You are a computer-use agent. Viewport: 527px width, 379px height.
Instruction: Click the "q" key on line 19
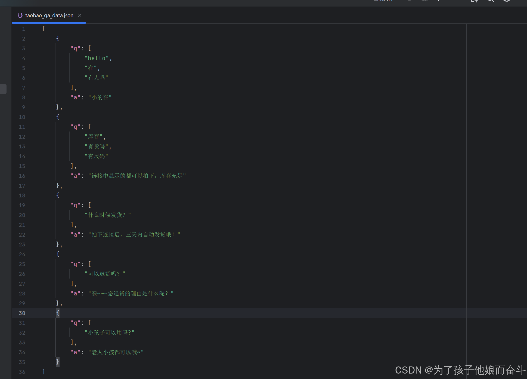(x=75, y=205)
